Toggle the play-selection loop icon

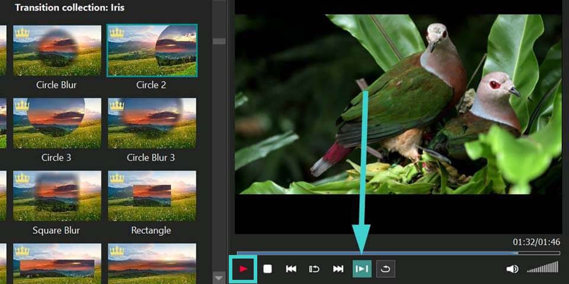(x=314, y=269)
